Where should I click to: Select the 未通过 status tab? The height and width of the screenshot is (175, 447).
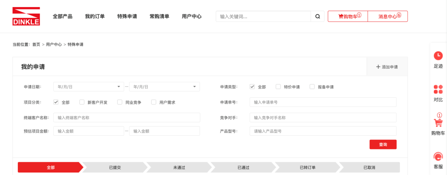(x=179, y=167)
